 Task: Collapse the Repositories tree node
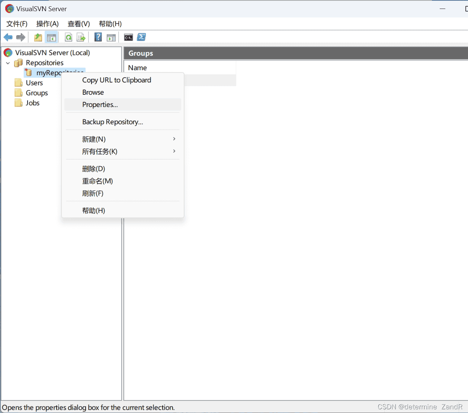coord(8,63)
